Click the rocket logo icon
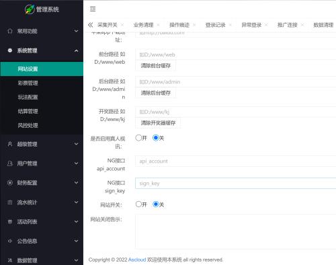The height and width of the screenshot is (265, 336). pyautogui.click(x=30, y=9)
